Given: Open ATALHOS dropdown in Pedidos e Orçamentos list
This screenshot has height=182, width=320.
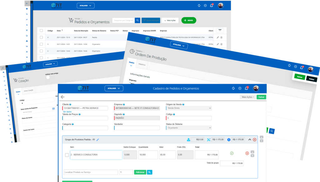Looking at the screenshot, I should (86, 6).
